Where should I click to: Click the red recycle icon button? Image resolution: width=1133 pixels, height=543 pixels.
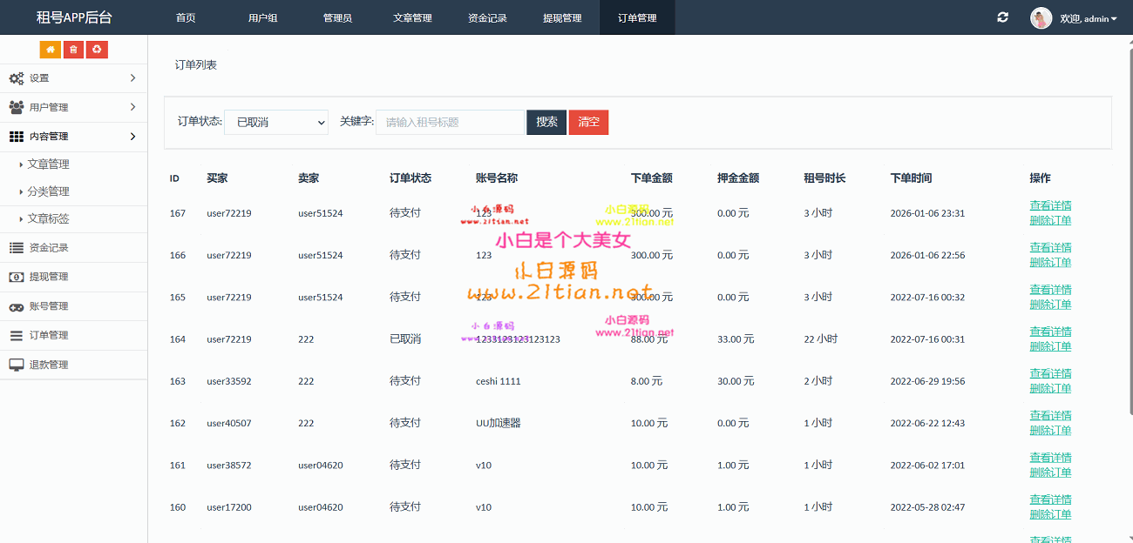coord(97,50)
